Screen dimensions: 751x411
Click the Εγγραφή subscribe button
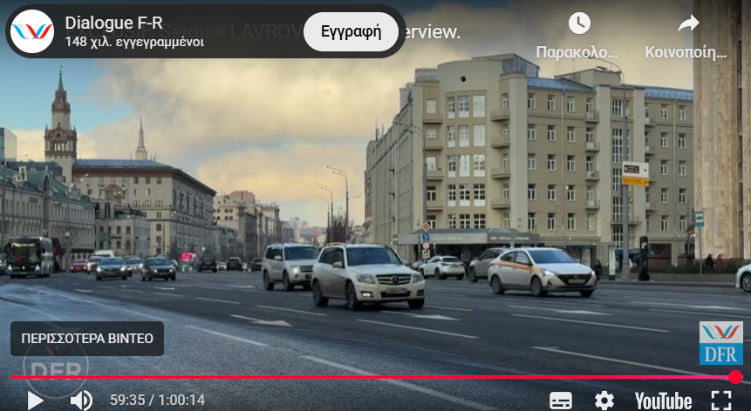coord(351,32)
